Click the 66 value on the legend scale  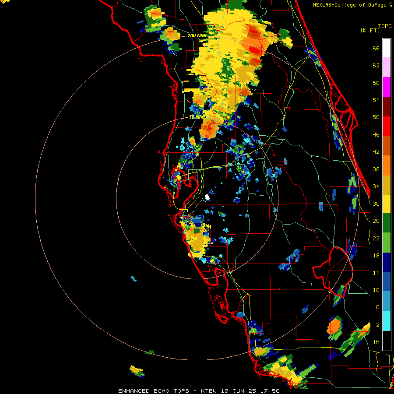point(376,48)
